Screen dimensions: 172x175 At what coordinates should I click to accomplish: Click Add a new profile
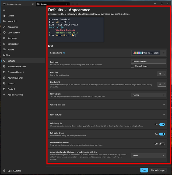point(23,95)
